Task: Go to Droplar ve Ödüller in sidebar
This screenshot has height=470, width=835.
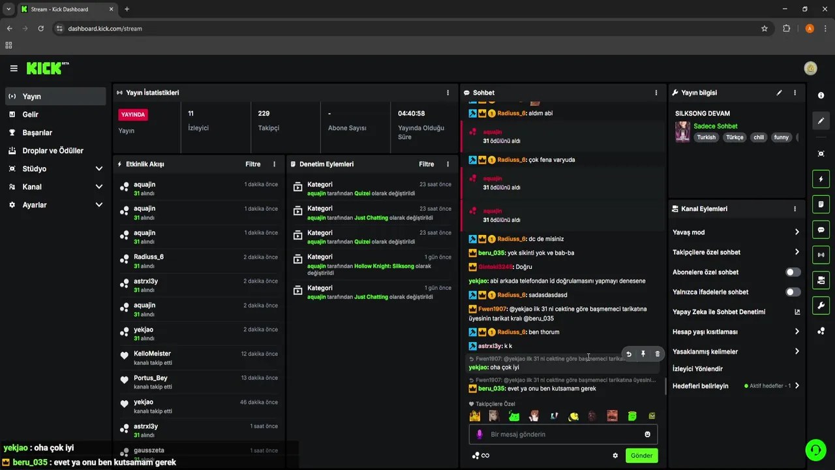Action: [55, 151]
